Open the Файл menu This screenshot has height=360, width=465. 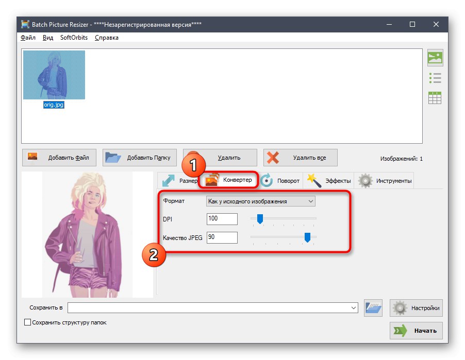point(28,38)
